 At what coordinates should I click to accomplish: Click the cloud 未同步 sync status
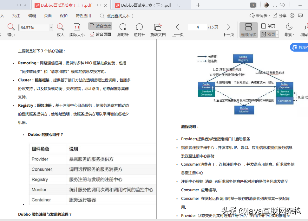[x=260, y=16]
